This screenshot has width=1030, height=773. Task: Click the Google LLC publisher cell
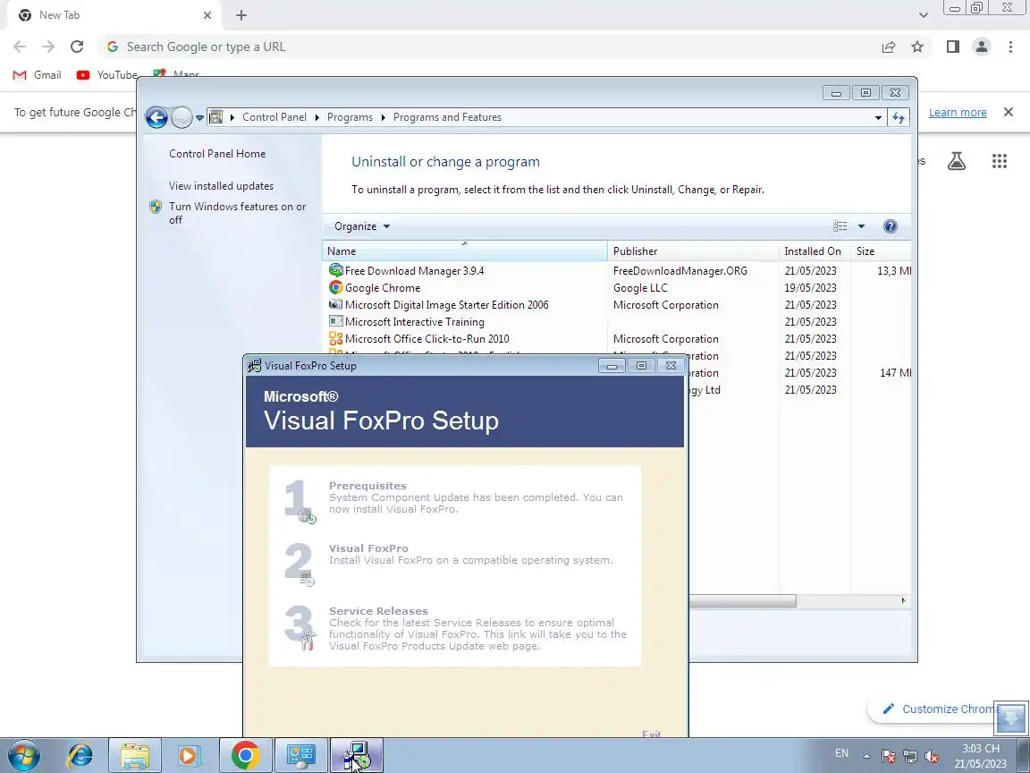[640, 288]
